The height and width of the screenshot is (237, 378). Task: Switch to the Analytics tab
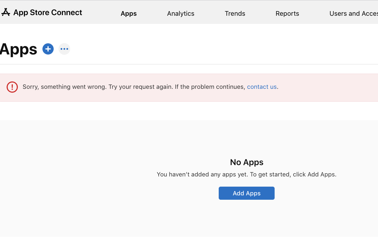(x=181, y=14)
